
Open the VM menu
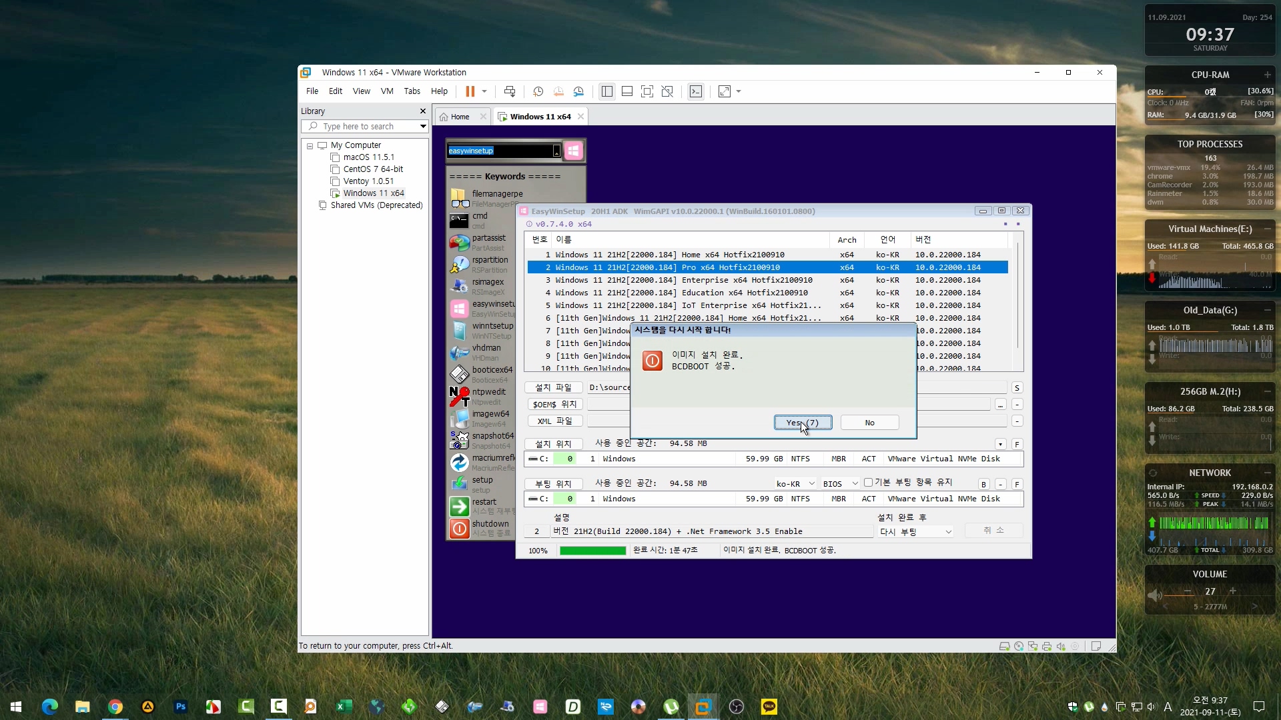(387, 91)
